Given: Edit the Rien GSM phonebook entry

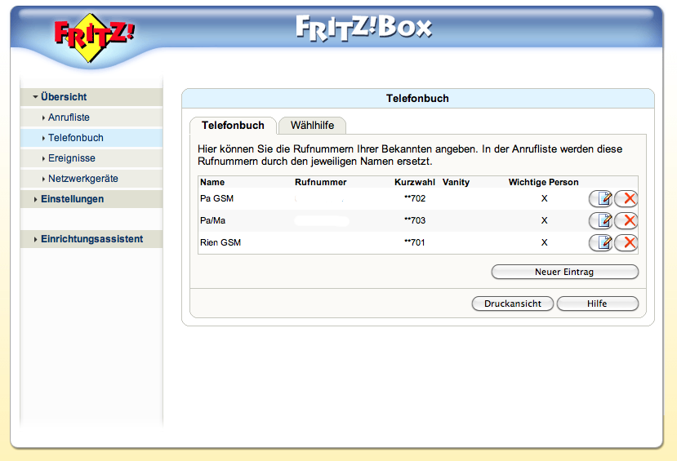Looking at the screenshot, I should click(x=600, y=243).
